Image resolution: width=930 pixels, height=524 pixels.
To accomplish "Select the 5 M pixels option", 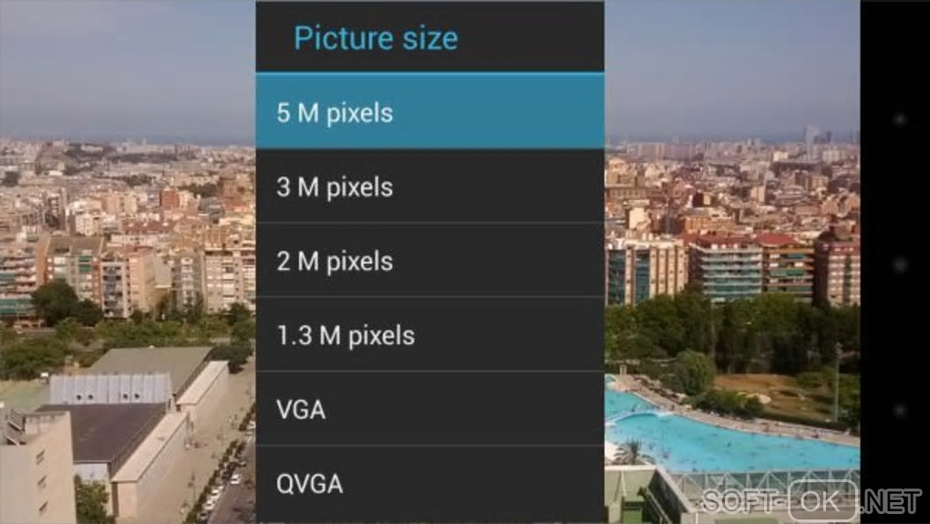I will tap(430, 111).
